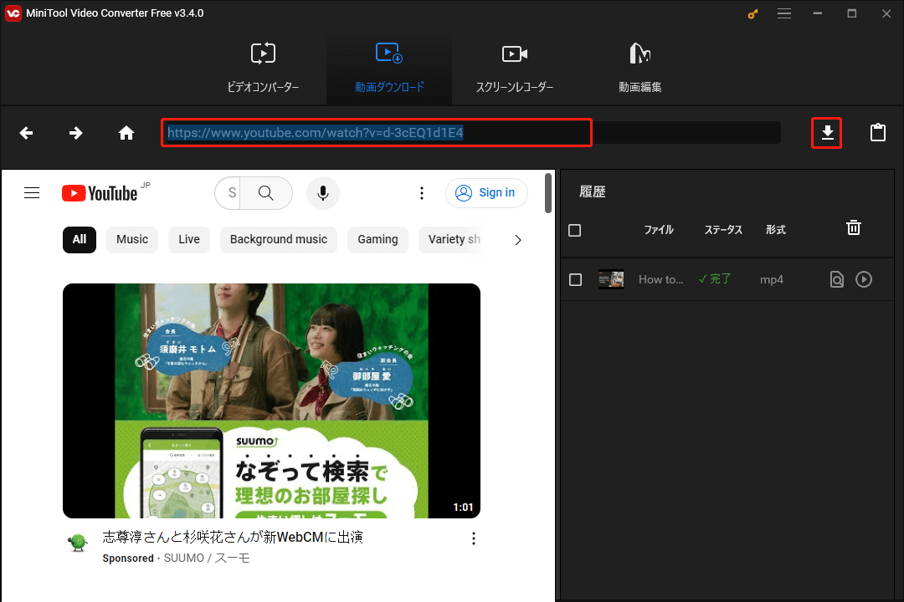Open the SUUMO sponsored video thumbnail
This screenshot has height=602, width=904.
coord(271,400)
